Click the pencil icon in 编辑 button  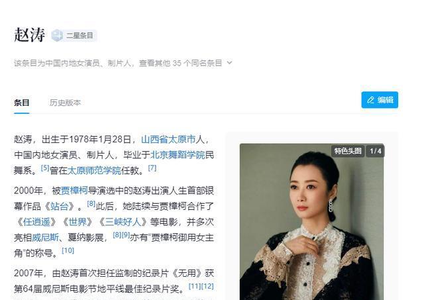click(x=370, y=100)
